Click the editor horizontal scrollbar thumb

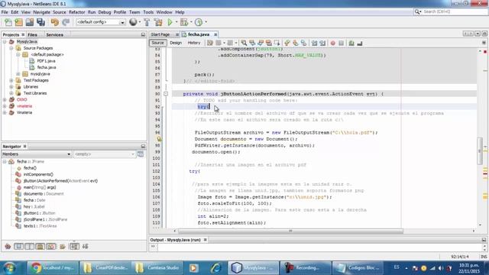click(x=290, y=231)
